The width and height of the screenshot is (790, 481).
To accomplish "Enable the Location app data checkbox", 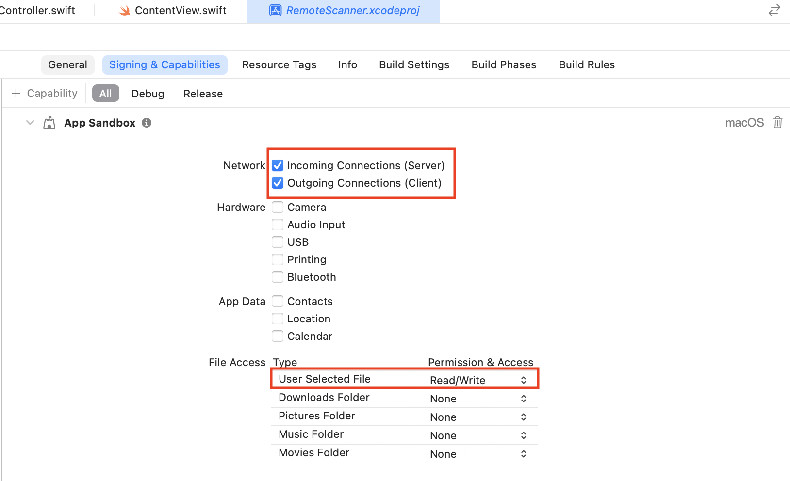I will pos(278,319).
